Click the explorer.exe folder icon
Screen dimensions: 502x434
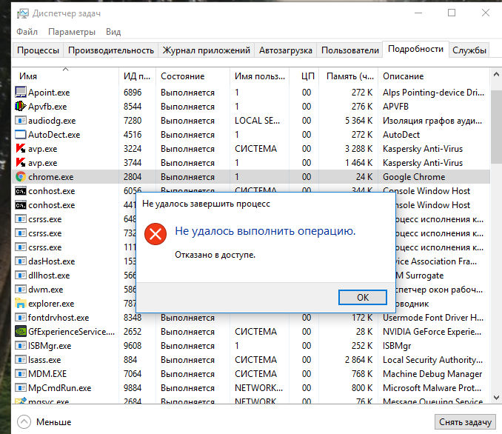21,304
